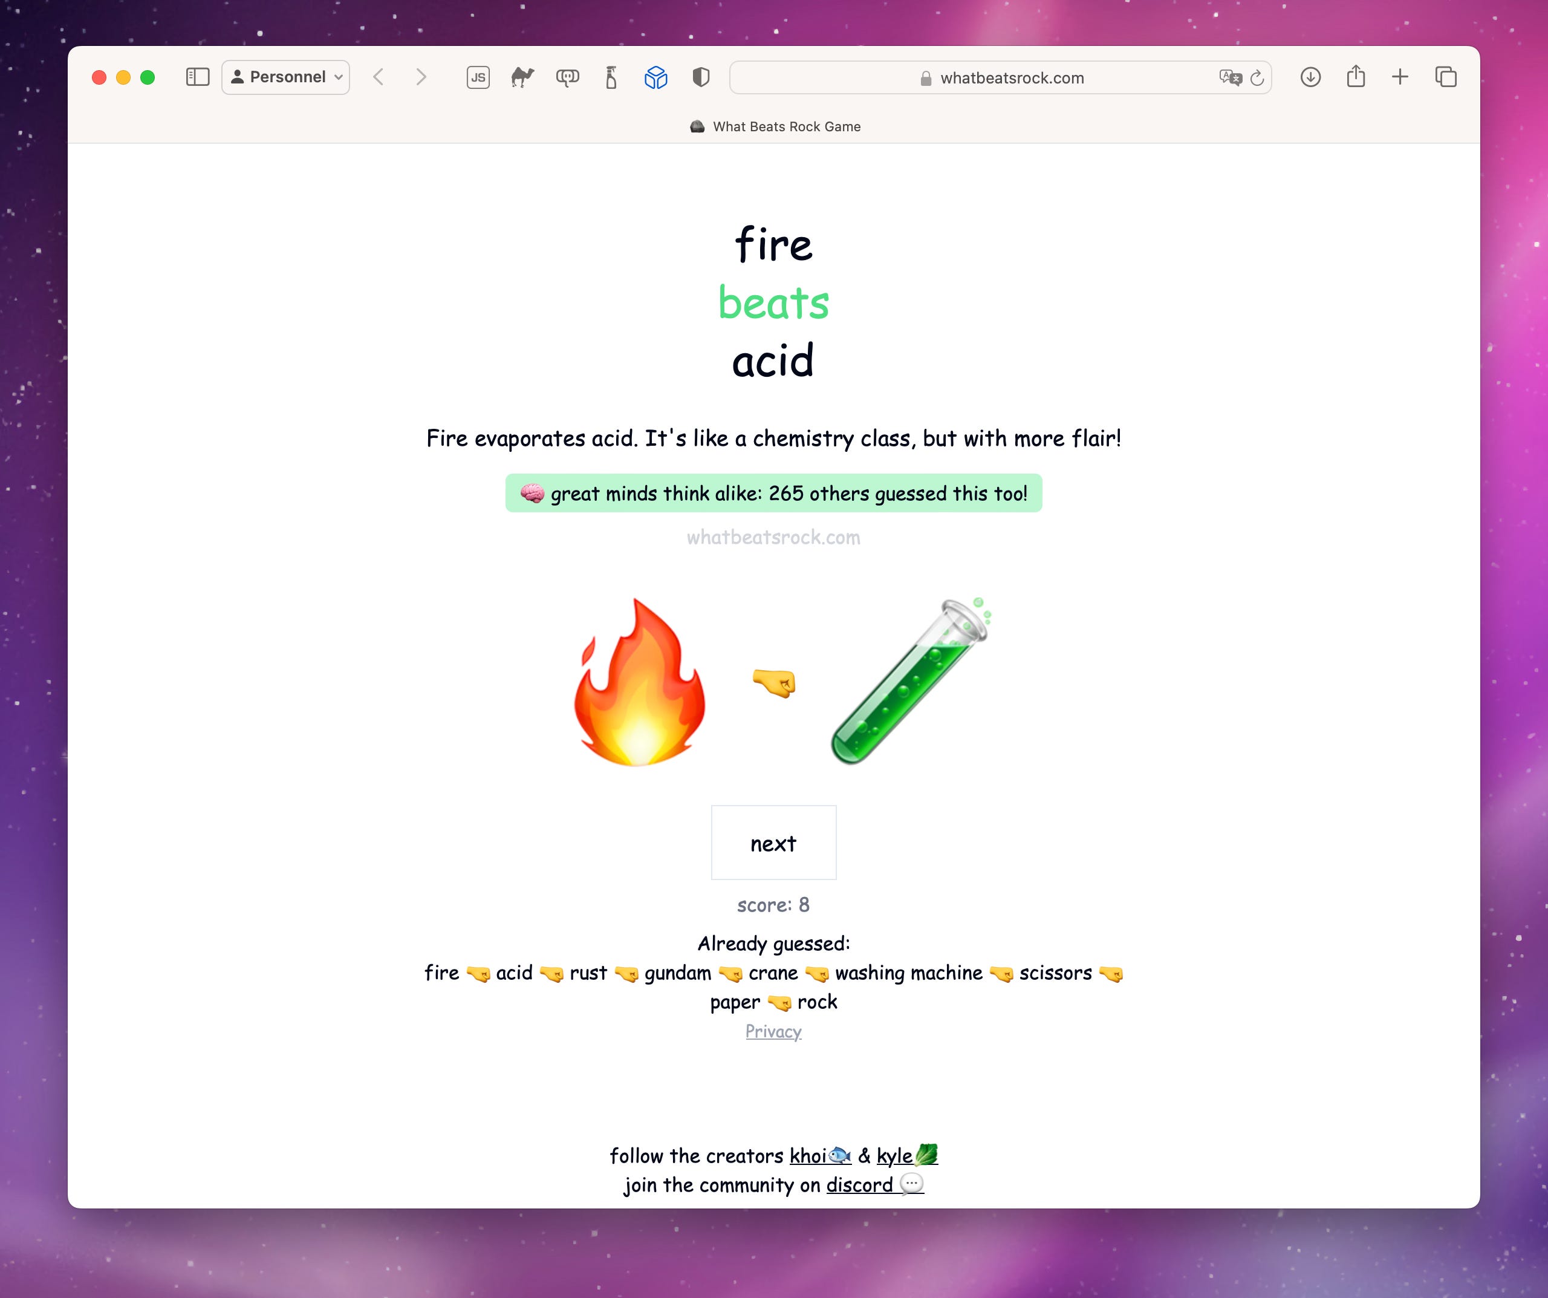Open the blue cube extension icon
This screenshot has height=1298, width=1548.
click(x=656, y=77)
